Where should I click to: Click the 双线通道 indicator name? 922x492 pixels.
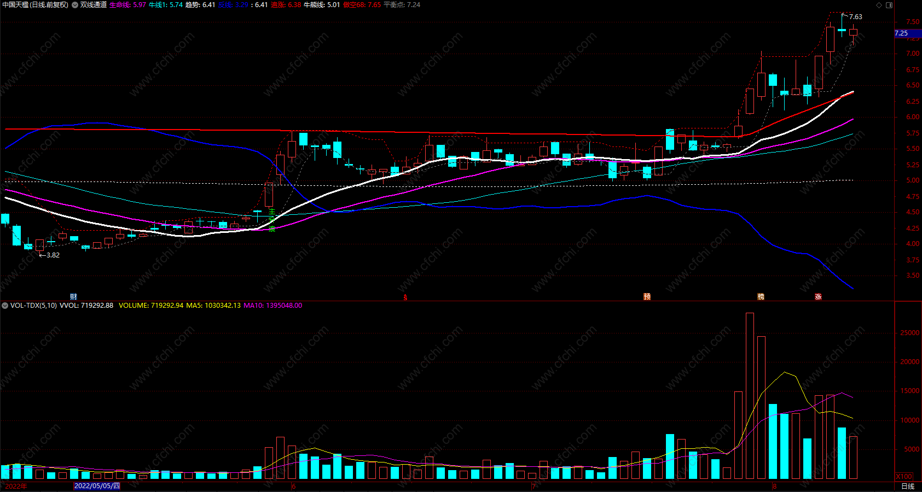(x=94, y=5)
